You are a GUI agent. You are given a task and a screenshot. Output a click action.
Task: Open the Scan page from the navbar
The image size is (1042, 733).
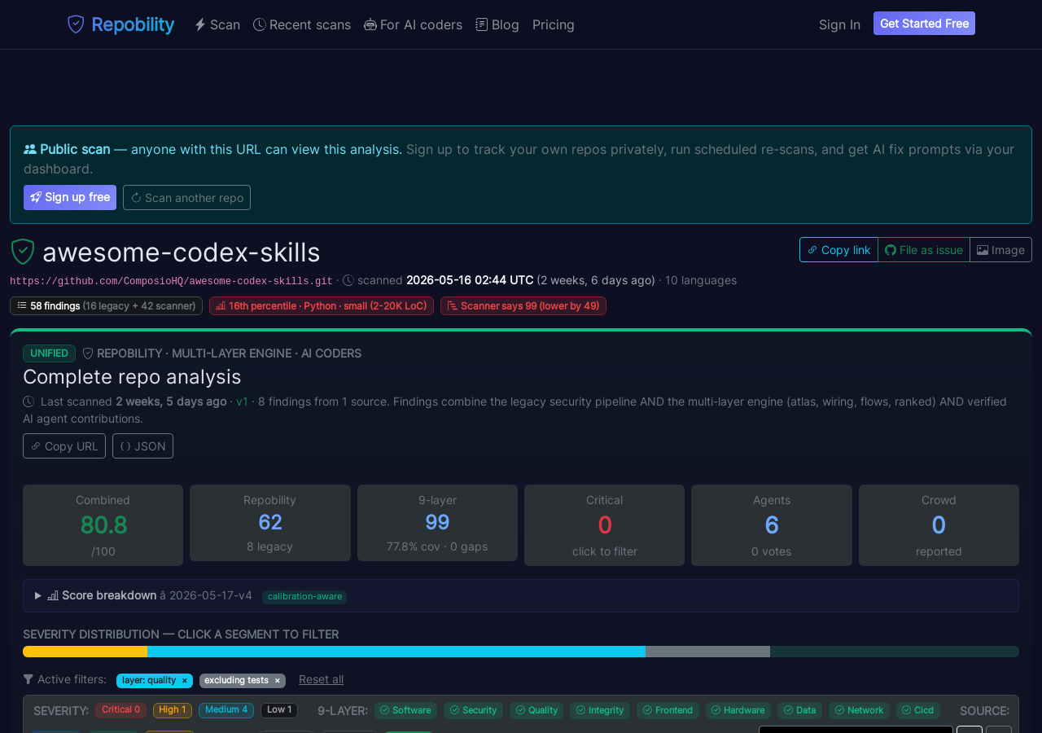click(217, 24)
